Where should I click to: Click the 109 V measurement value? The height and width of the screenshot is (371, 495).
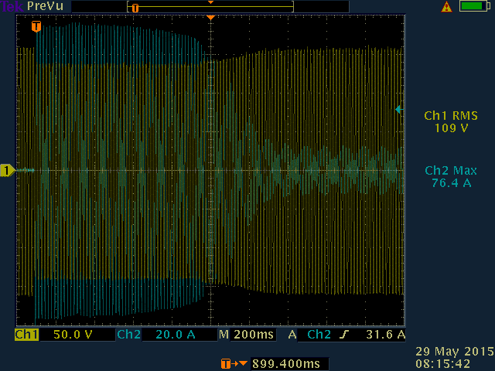(451, 128)
